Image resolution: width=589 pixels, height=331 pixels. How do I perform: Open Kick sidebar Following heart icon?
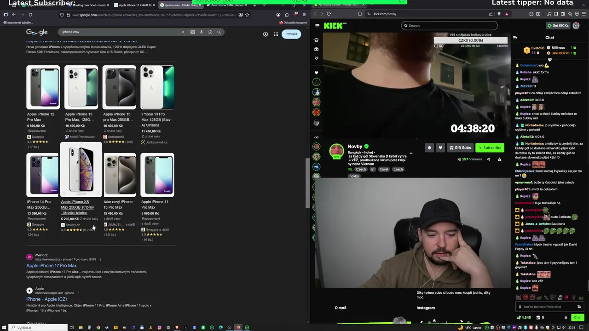click(x=316, y=58)
